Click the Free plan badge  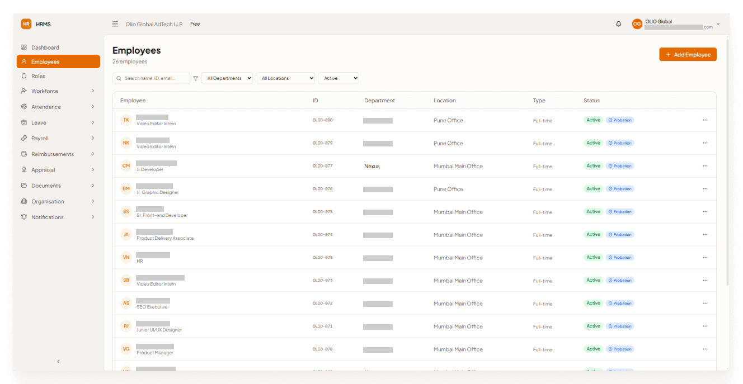pos(195,24)
